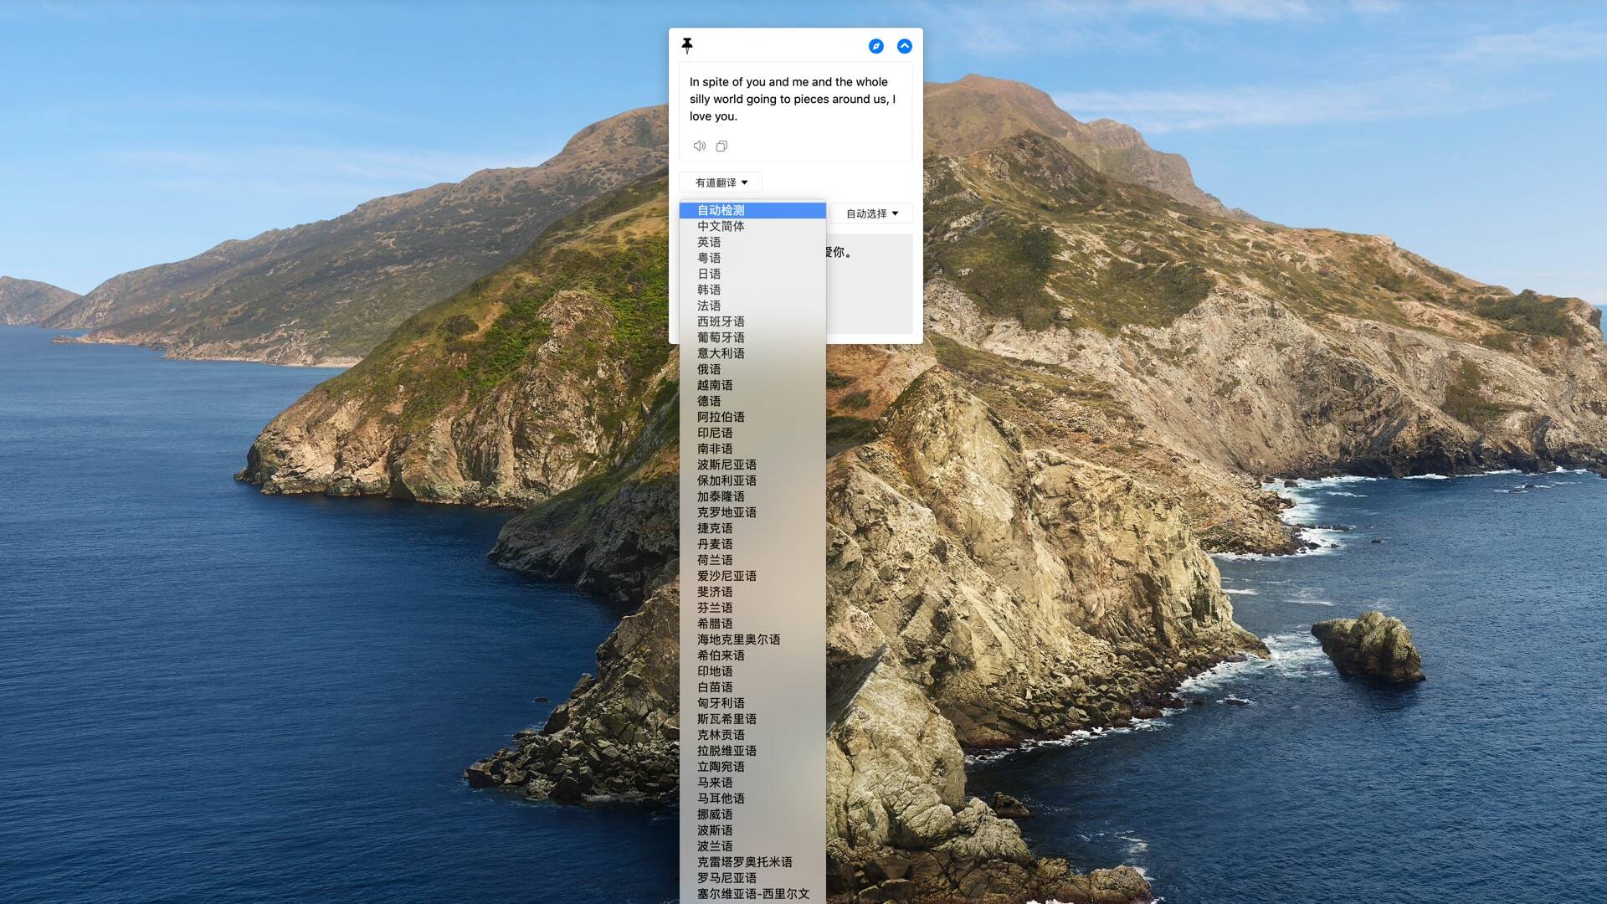
Task: Select 自动检测 in the language list
Action: 721,210
